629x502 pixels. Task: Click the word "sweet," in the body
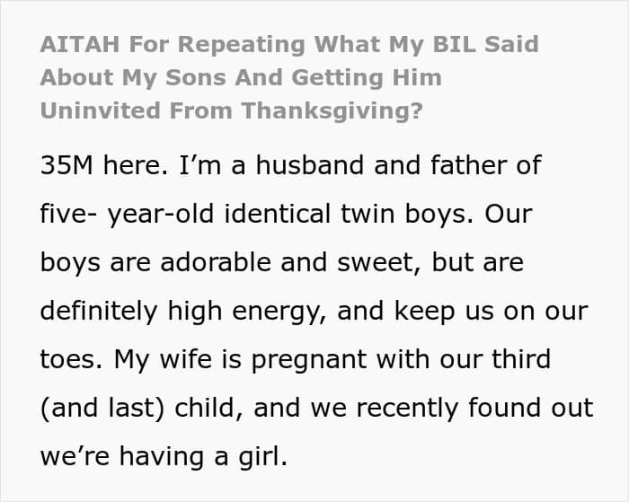(x=387, y=264)
